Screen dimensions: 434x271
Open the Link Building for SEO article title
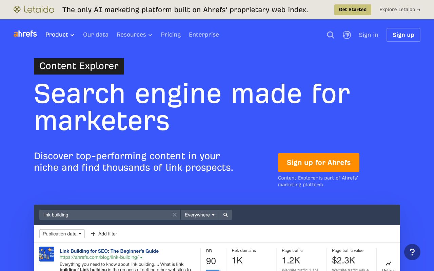109,251
